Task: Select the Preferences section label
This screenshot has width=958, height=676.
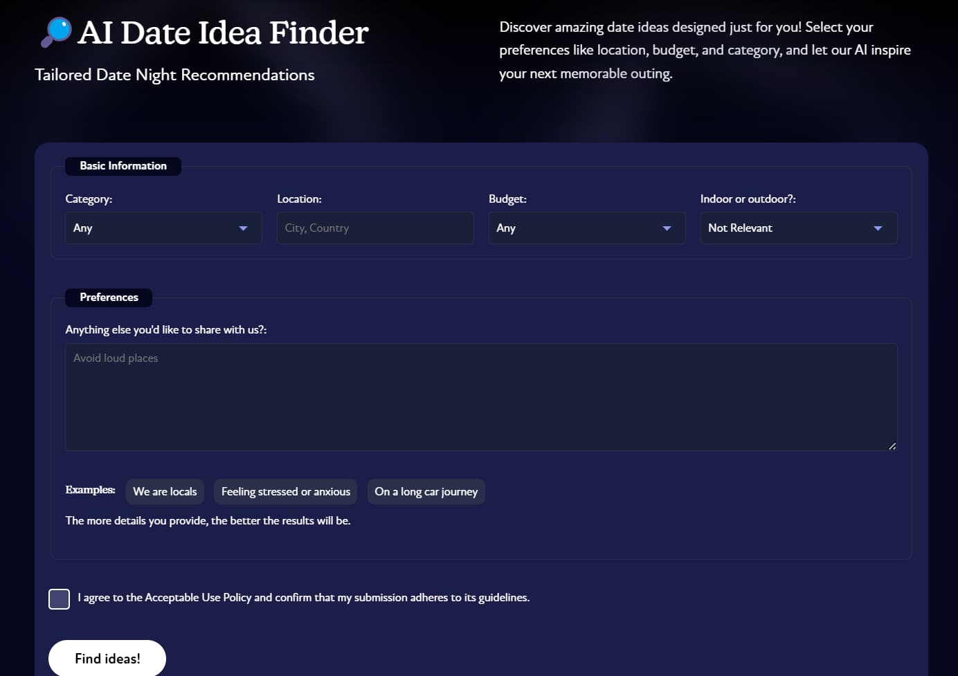Action: (x=109, y=298)
